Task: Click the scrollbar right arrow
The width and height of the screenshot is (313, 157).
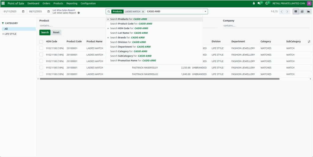Action: click(311, 79)
